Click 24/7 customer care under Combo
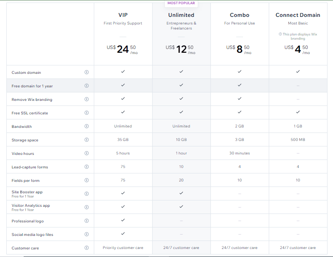This screenshot has height=257, width=333. [x=240, y=248]
